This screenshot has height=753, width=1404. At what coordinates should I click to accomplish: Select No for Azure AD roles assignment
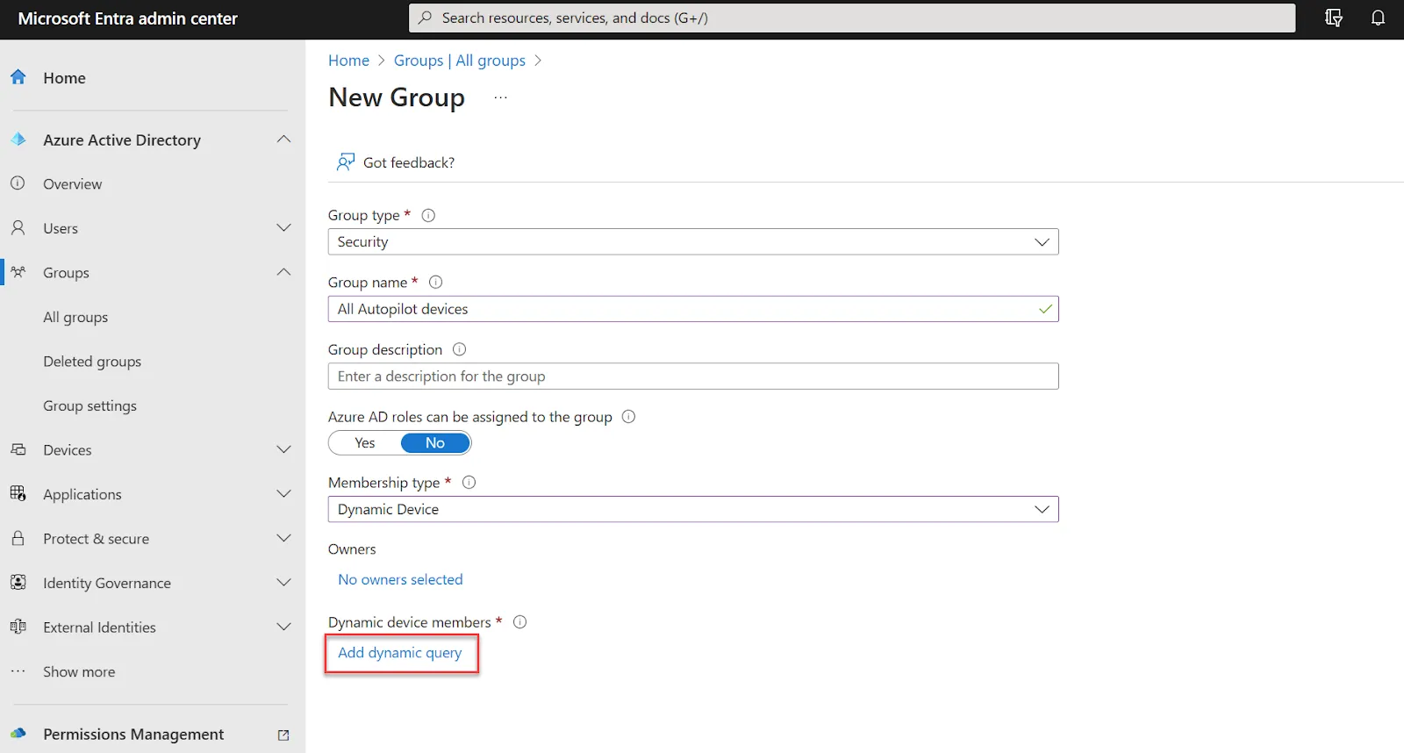[x=435, y=443]
